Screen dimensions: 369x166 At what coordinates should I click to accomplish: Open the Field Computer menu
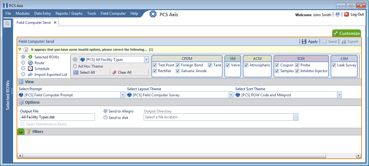[x=113, y=13]
